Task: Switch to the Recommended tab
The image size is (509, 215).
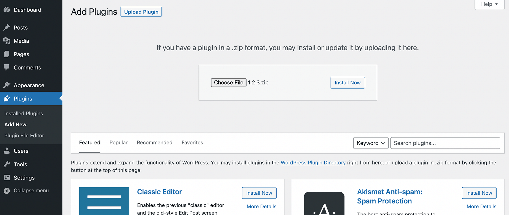Action: point(154,143)
